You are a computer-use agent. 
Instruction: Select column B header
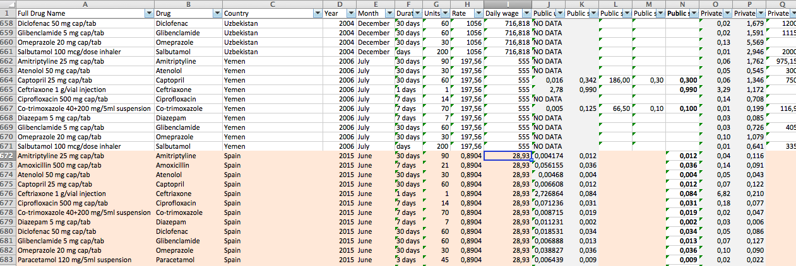[x=188, y=4]
